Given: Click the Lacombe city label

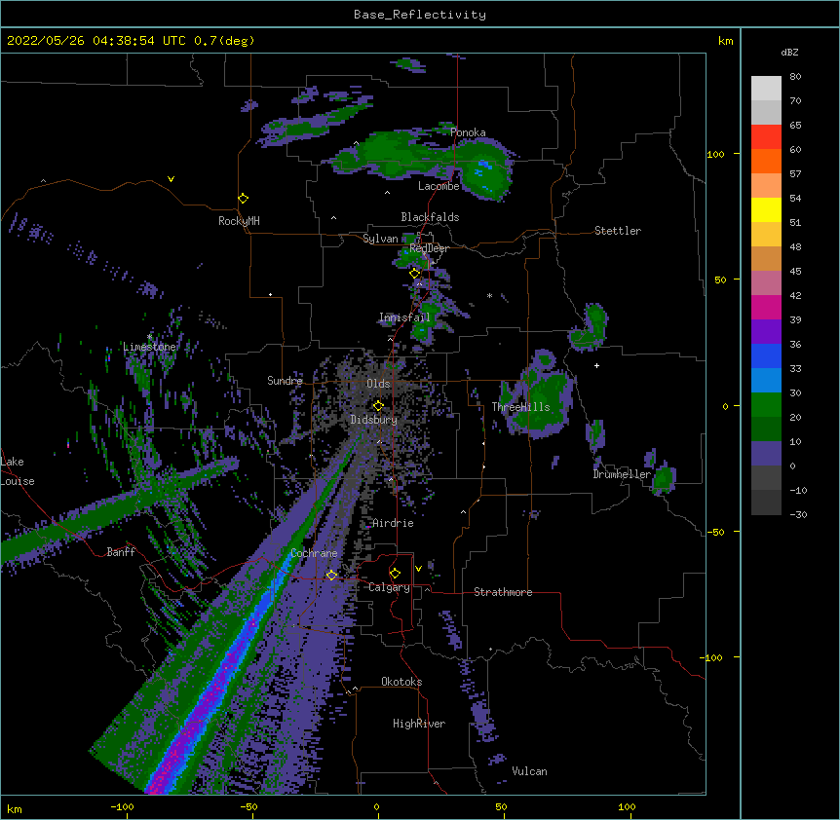Looking at the screenshot, I should [x=439, y=186].
